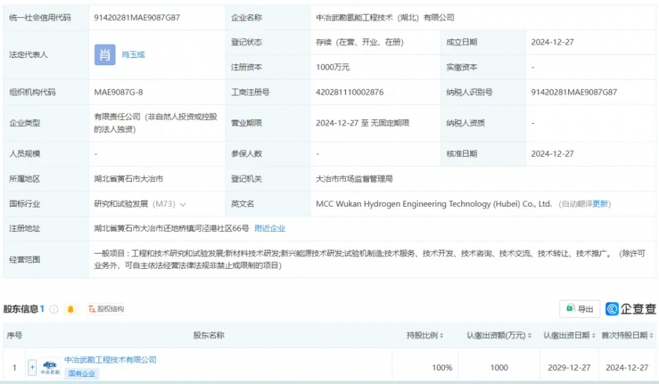Screen dimensions: 659x384
Task: Select shareholding ratio 100% cell
Action: point(442,368)
